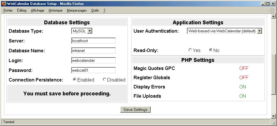Viewport: 277px width, 126px height.
Task: Click the Database Name input field
Action: (x=94, y=51)
